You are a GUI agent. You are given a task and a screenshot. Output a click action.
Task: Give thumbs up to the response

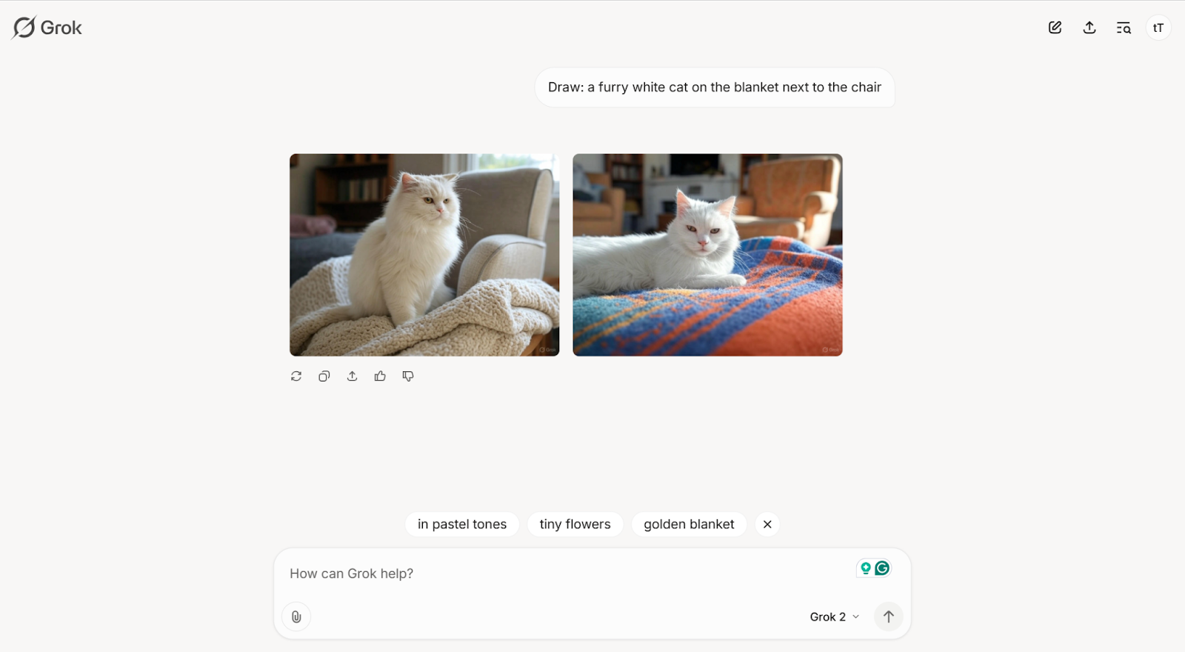pos(380,376)
